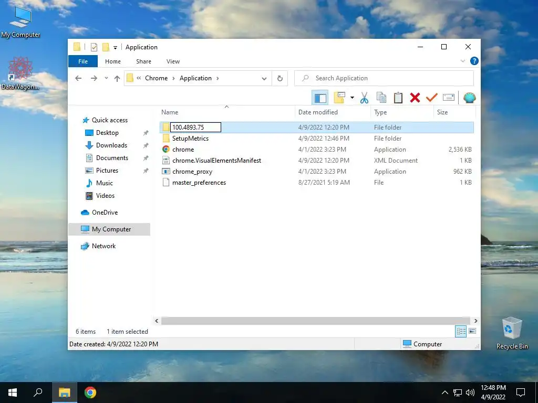Image resolution: width=538 pixels, height=403 pixels.
Task: Select Quick access in navigation pane
Action: point(109,120)
